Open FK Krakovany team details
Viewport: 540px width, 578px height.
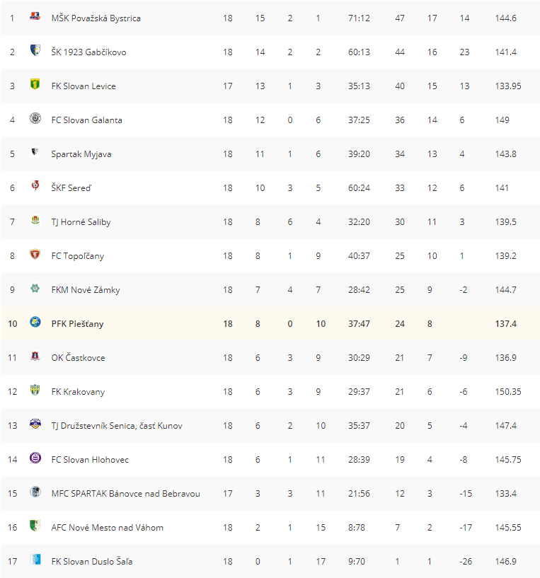pos(78,391)
